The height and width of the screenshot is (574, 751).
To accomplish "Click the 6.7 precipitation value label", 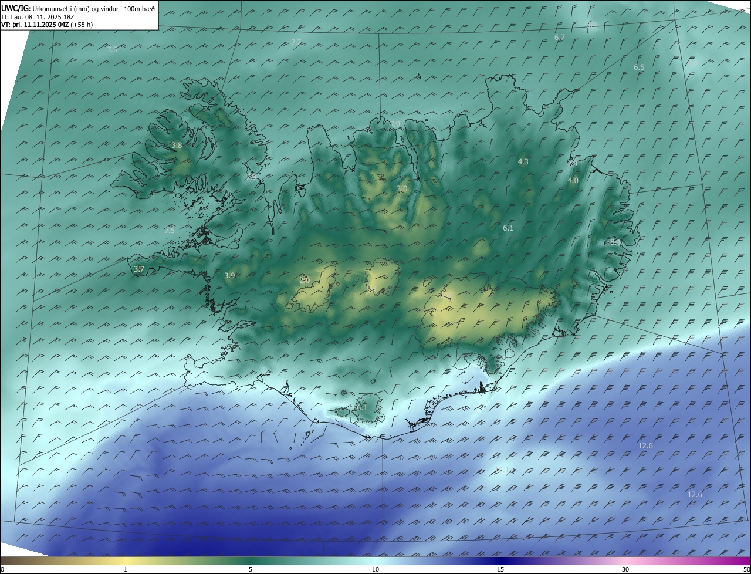I will [x=560, y=37].
